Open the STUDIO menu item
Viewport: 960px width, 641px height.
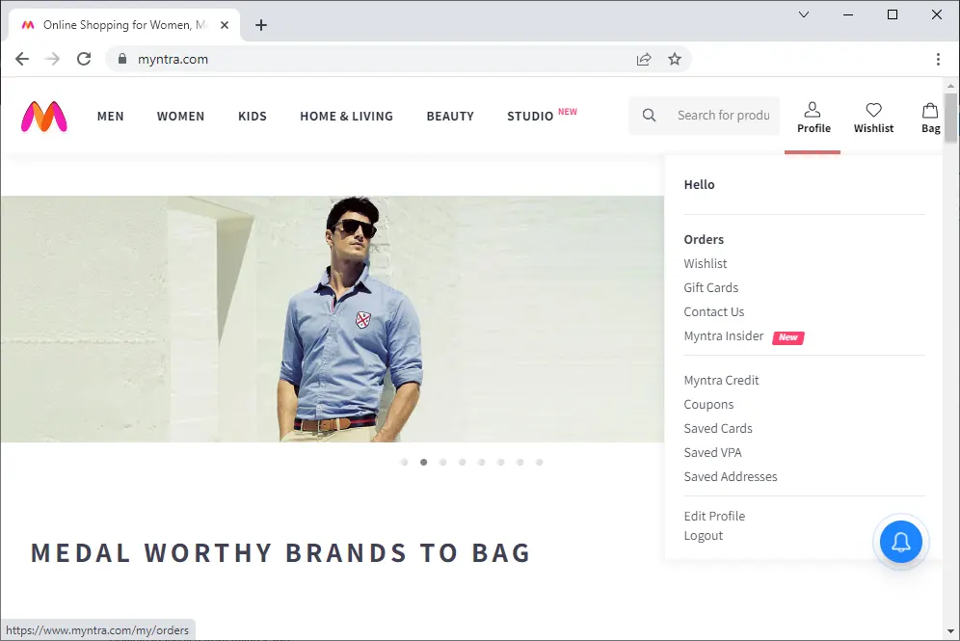(x=530, y=117)
